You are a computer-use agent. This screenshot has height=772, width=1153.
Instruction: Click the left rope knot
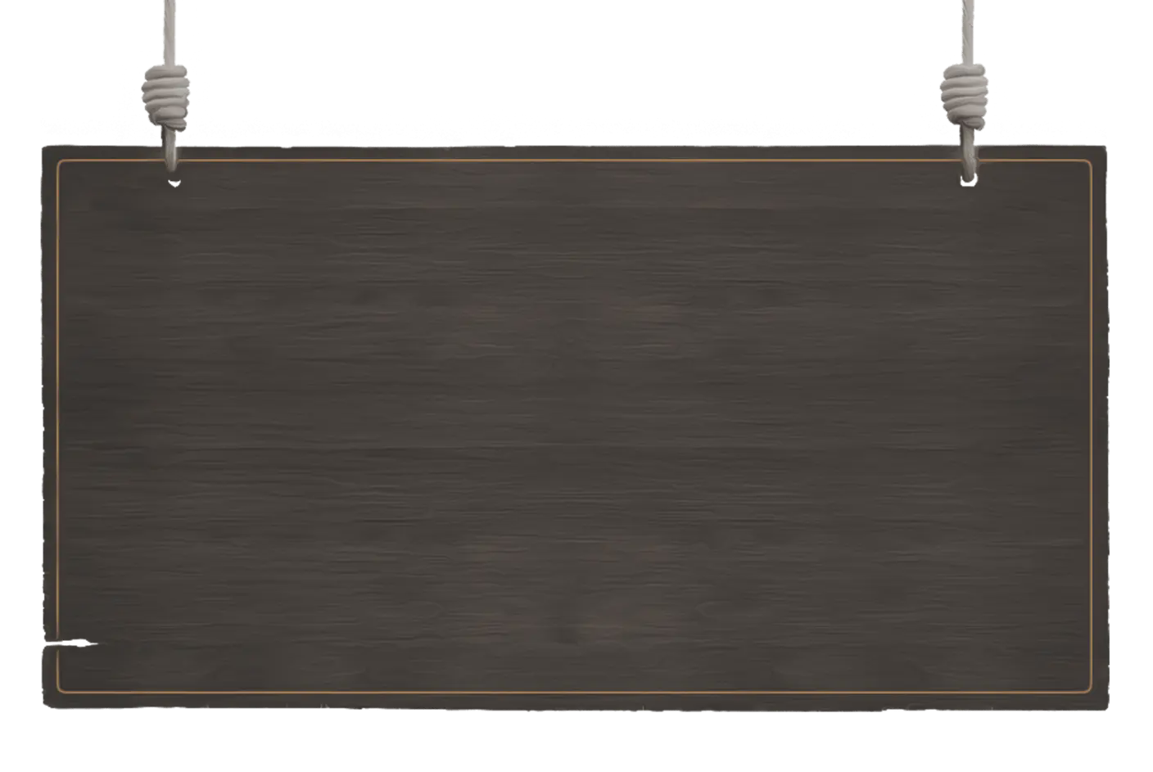pyautogui.click(x=166, y=97)
